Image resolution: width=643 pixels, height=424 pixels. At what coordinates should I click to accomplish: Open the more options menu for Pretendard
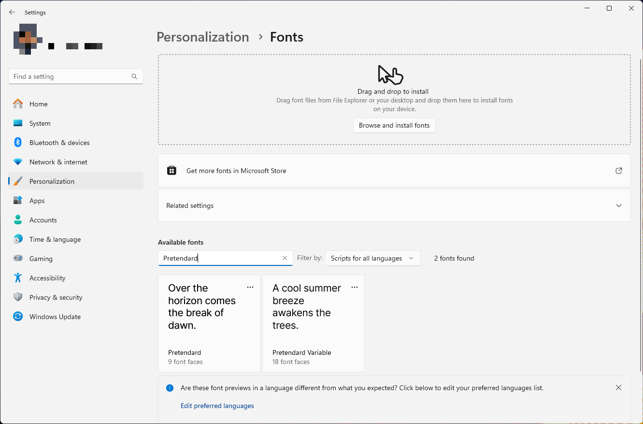coord(250,287)
